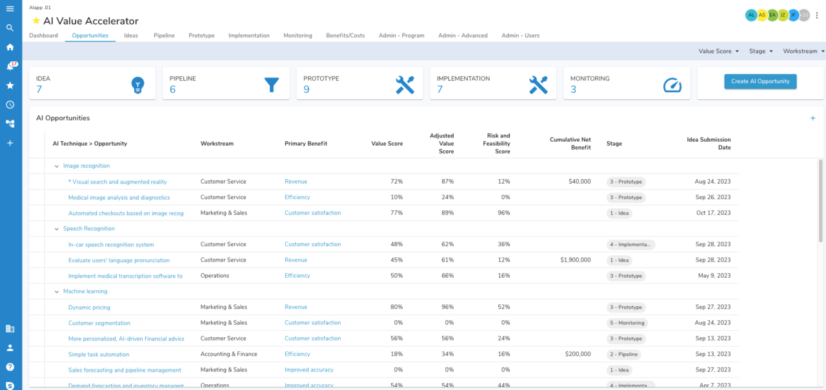This screenshot has height=390, width=826.
Task: Click the Create AI Opportunity button
Action: coord(760,81)
